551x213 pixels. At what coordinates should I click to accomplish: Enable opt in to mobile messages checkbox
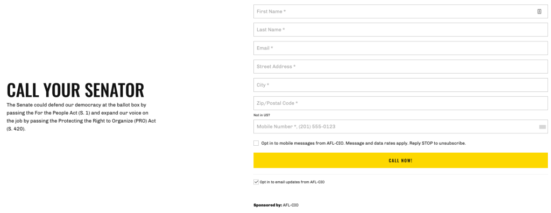click(256, 143)
